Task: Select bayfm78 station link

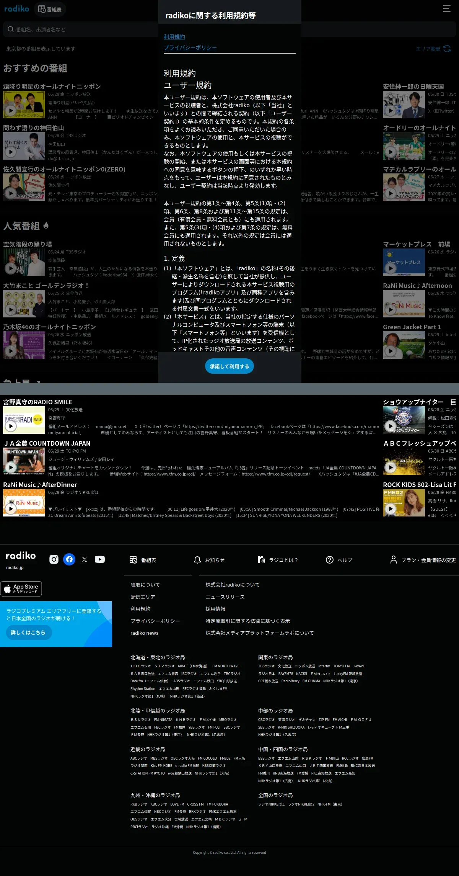Action: [x=285, y=674]
